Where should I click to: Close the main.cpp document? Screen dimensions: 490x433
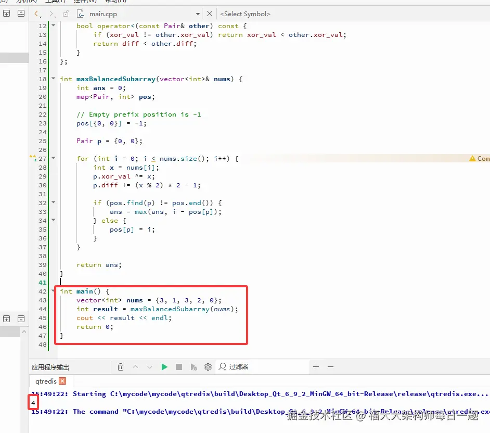pyautogui.click(x=210, y=14)
